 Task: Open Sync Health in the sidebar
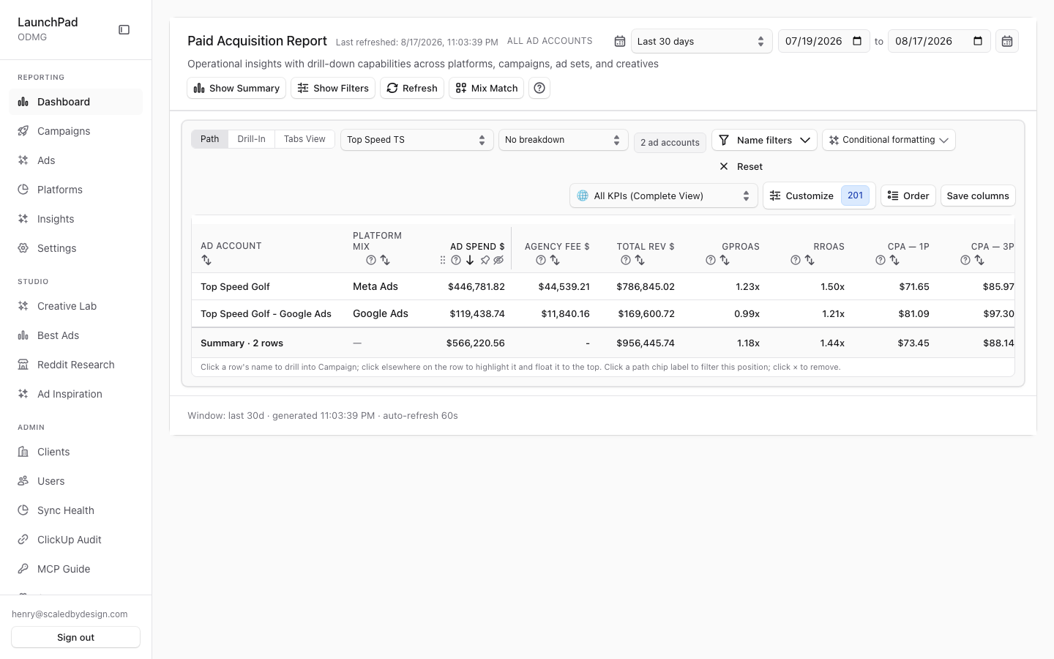76,510
